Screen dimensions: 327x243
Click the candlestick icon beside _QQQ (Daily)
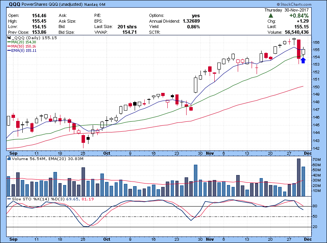coord(9,38)
